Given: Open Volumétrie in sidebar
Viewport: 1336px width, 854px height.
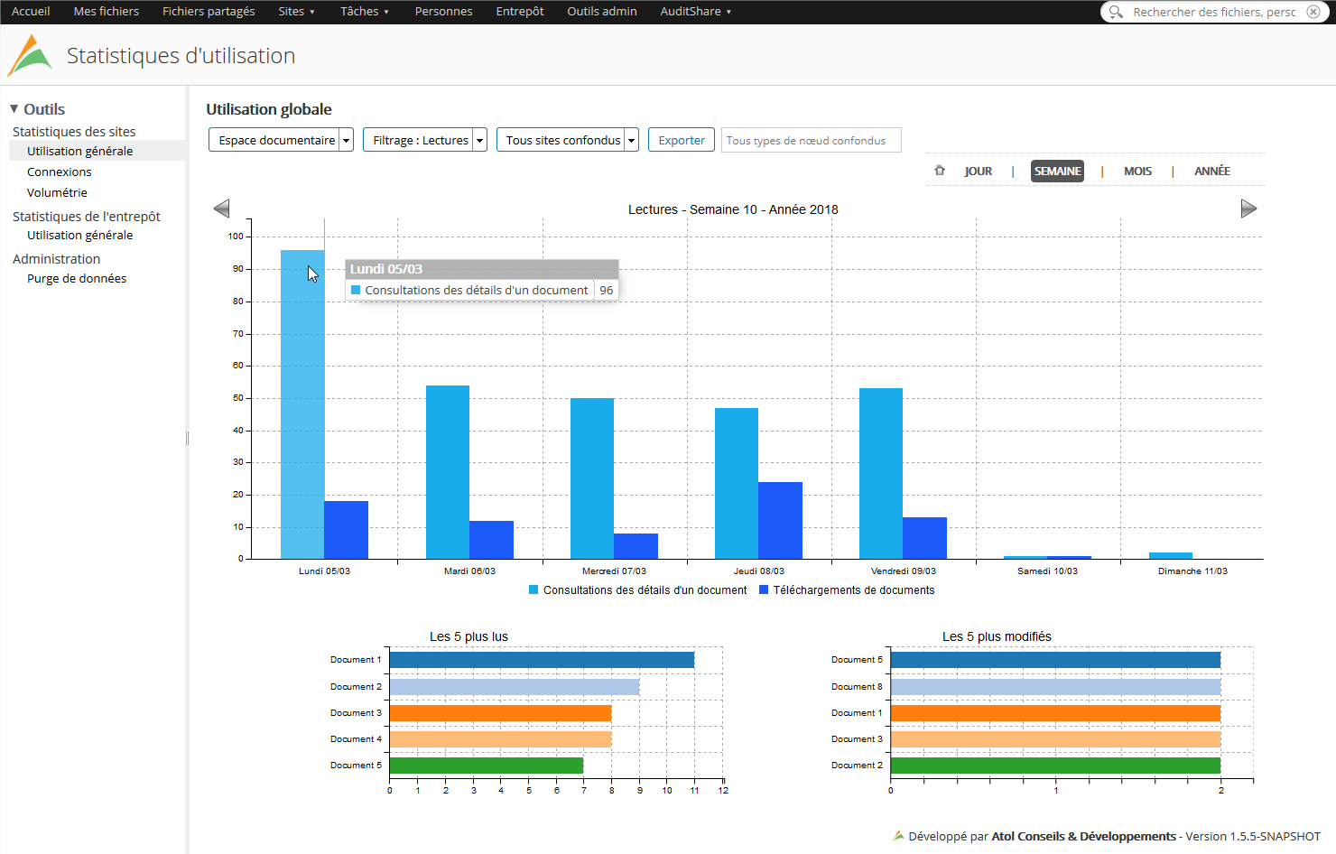Looking at the screenshot, I should (57, 192).
